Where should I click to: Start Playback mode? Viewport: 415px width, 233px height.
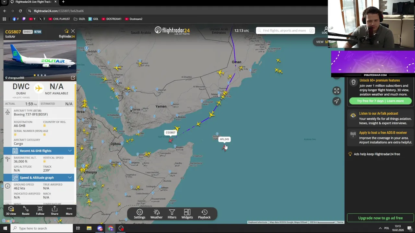(204, 214)
